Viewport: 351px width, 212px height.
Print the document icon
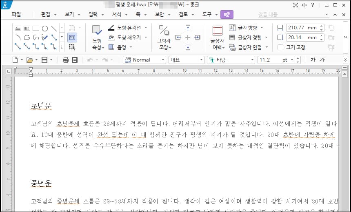click(x=66, y=60)
